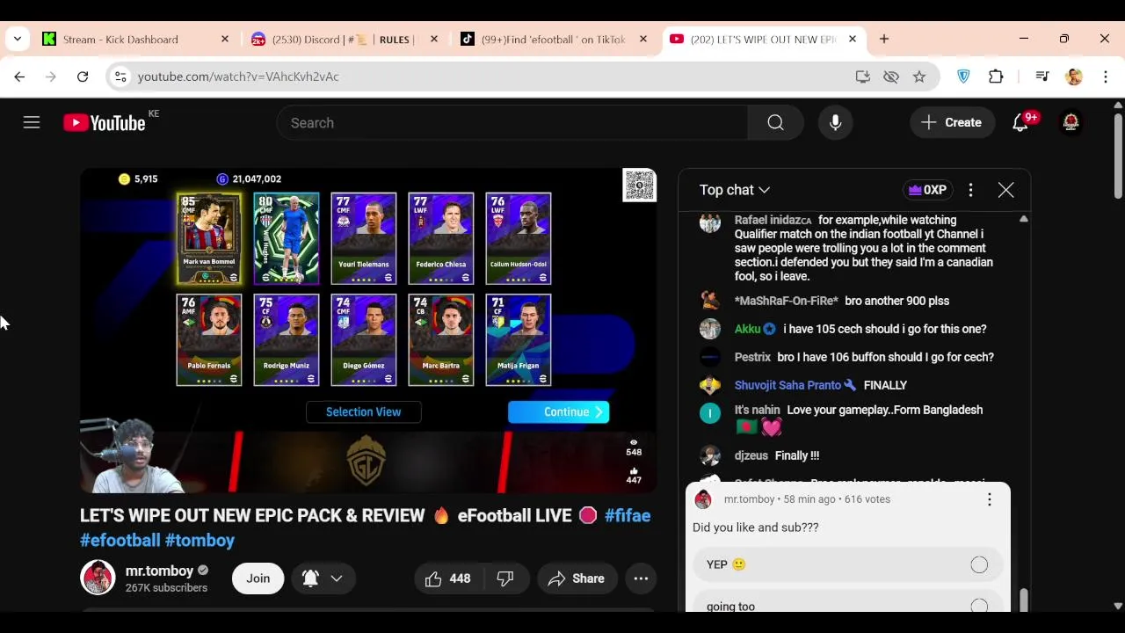This screenshot has height=633, width=1125.
Task: Switch to the TikTok efootball tab
Action: [553, 40]
